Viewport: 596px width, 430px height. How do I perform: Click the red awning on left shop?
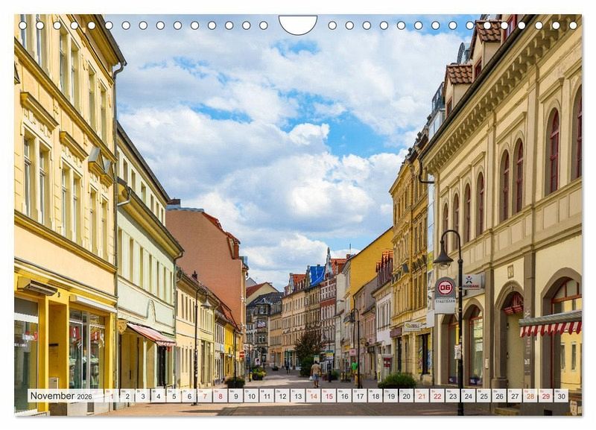151,334
